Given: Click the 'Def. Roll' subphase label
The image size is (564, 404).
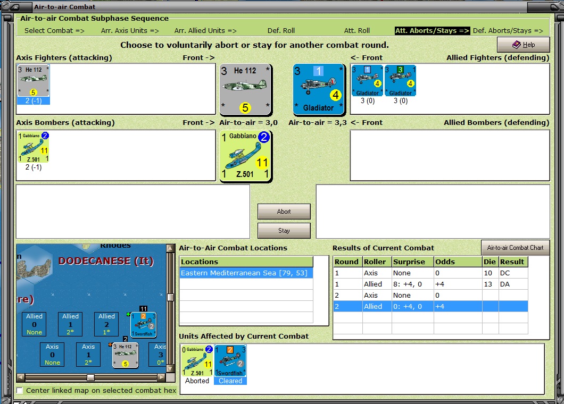Looking at the screenshot, I should pyautogui.click(x=281, y=30).
